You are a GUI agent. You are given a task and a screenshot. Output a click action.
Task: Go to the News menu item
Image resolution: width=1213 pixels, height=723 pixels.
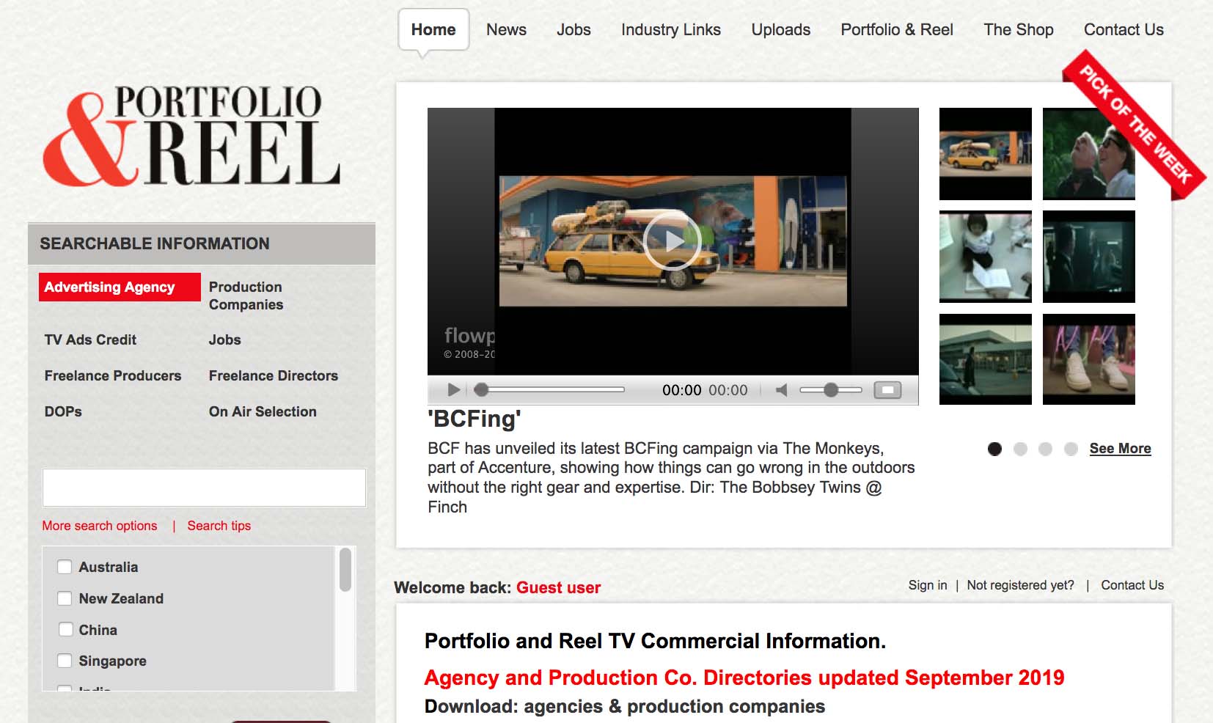pos(506,30)
